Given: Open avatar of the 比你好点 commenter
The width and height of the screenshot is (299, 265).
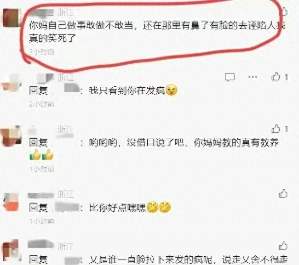Looking at the screenshot, I should (11, 202).
